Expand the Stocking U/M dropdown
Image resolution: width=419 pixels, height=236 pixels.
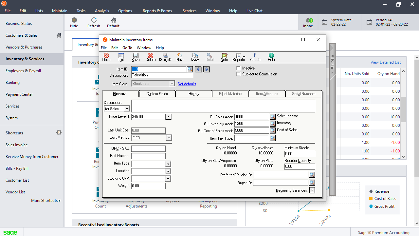click(168, 179)
